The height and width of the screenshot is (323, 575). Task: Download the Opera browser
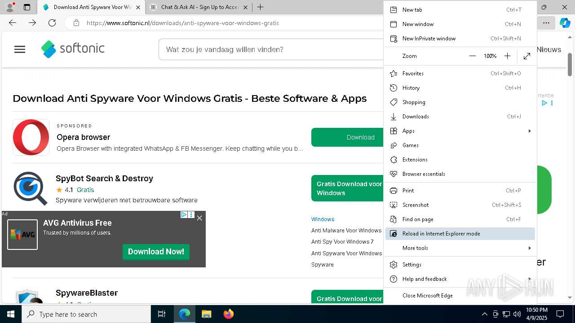[347, 137]
